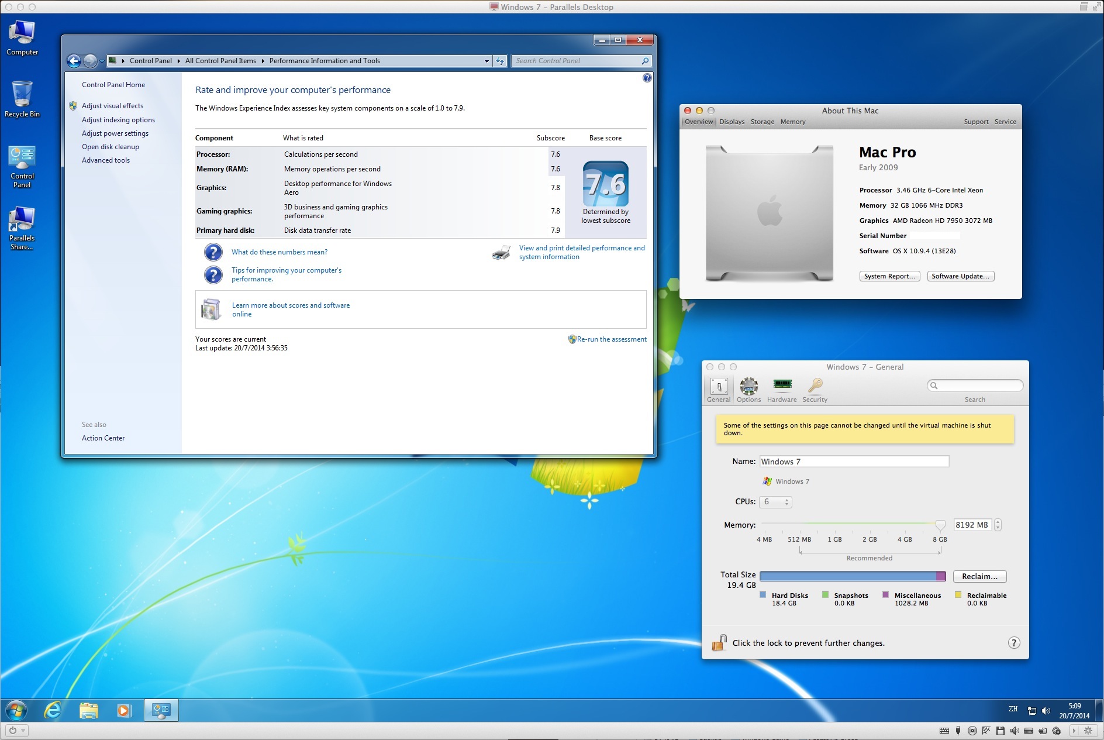Click the memory slider thumb
1104x740 pixels.
tap(940, 525)
